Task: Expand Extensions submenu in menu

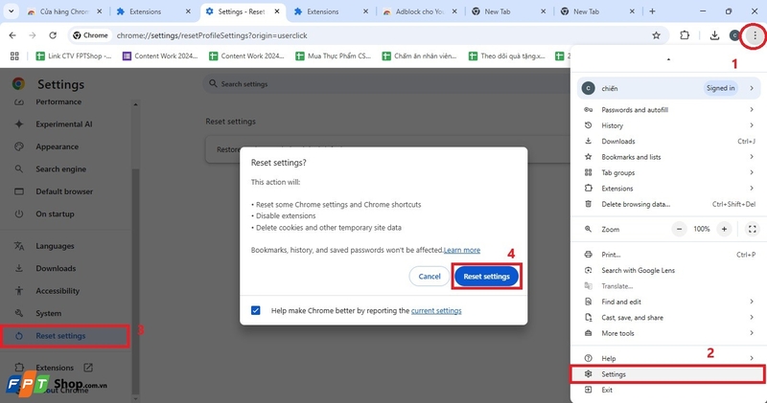Action: (x=668, y=188)
